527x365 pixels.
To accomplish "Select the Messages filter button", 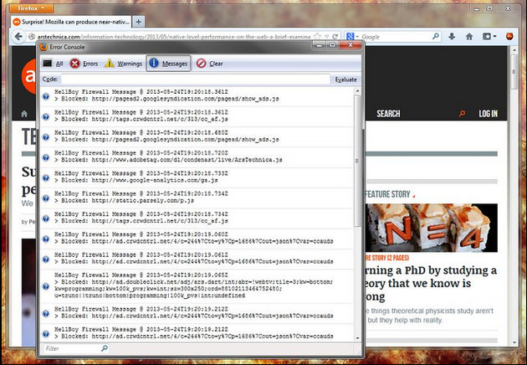I will [168, 64].
